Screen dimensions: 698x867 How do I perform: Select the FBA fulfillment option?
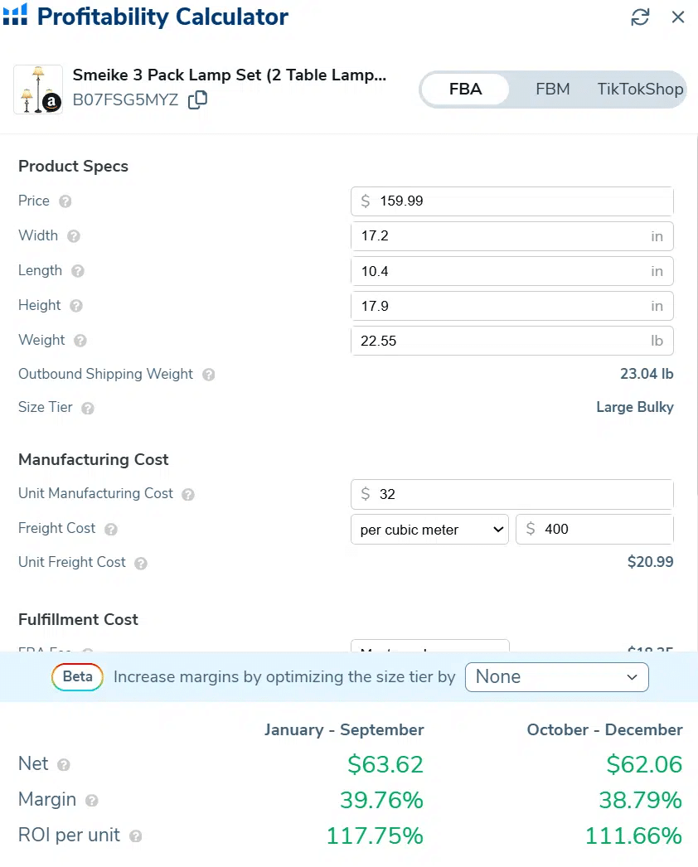pos(465,90)
